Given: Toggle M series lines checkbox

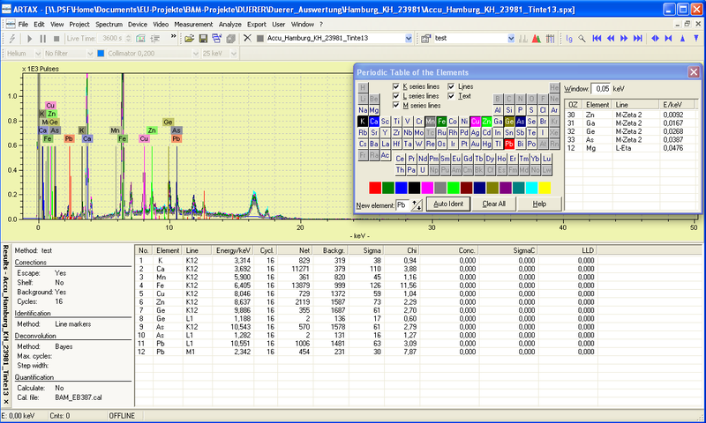Looking at the screenshot, I should coord(396,105).
